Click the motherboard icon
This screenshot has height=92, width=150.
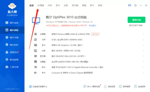[35, 51]
